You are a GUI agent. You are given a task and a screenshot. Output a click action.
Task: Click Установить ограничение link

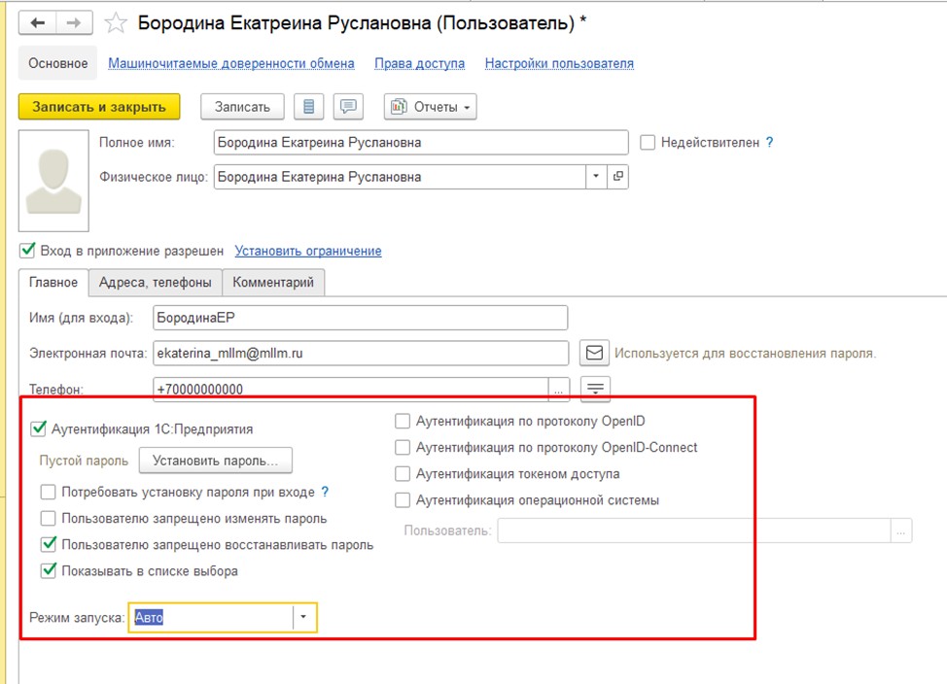click(308, 251)
